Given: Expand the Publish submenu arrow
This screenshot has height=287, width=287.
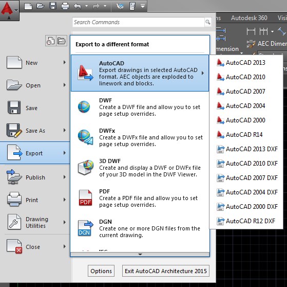Looking at the screenshot, I should click(x=64, y=177).
